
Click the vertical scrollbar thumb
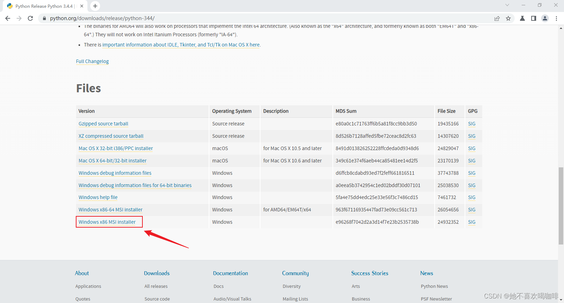pos(561,206)
